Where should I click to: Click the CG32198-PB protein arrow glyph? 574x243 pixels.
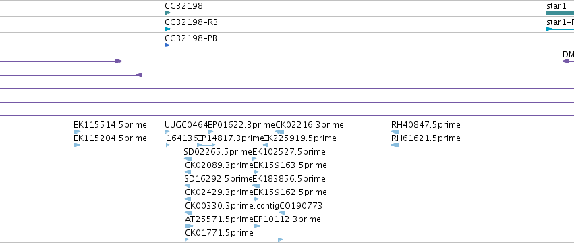[x=167, y=45]
